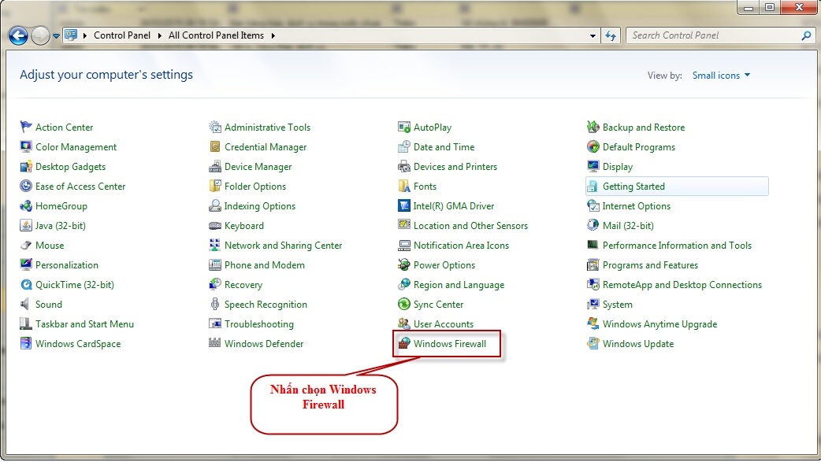Click the Color Management monitor icon

[26, 146]
